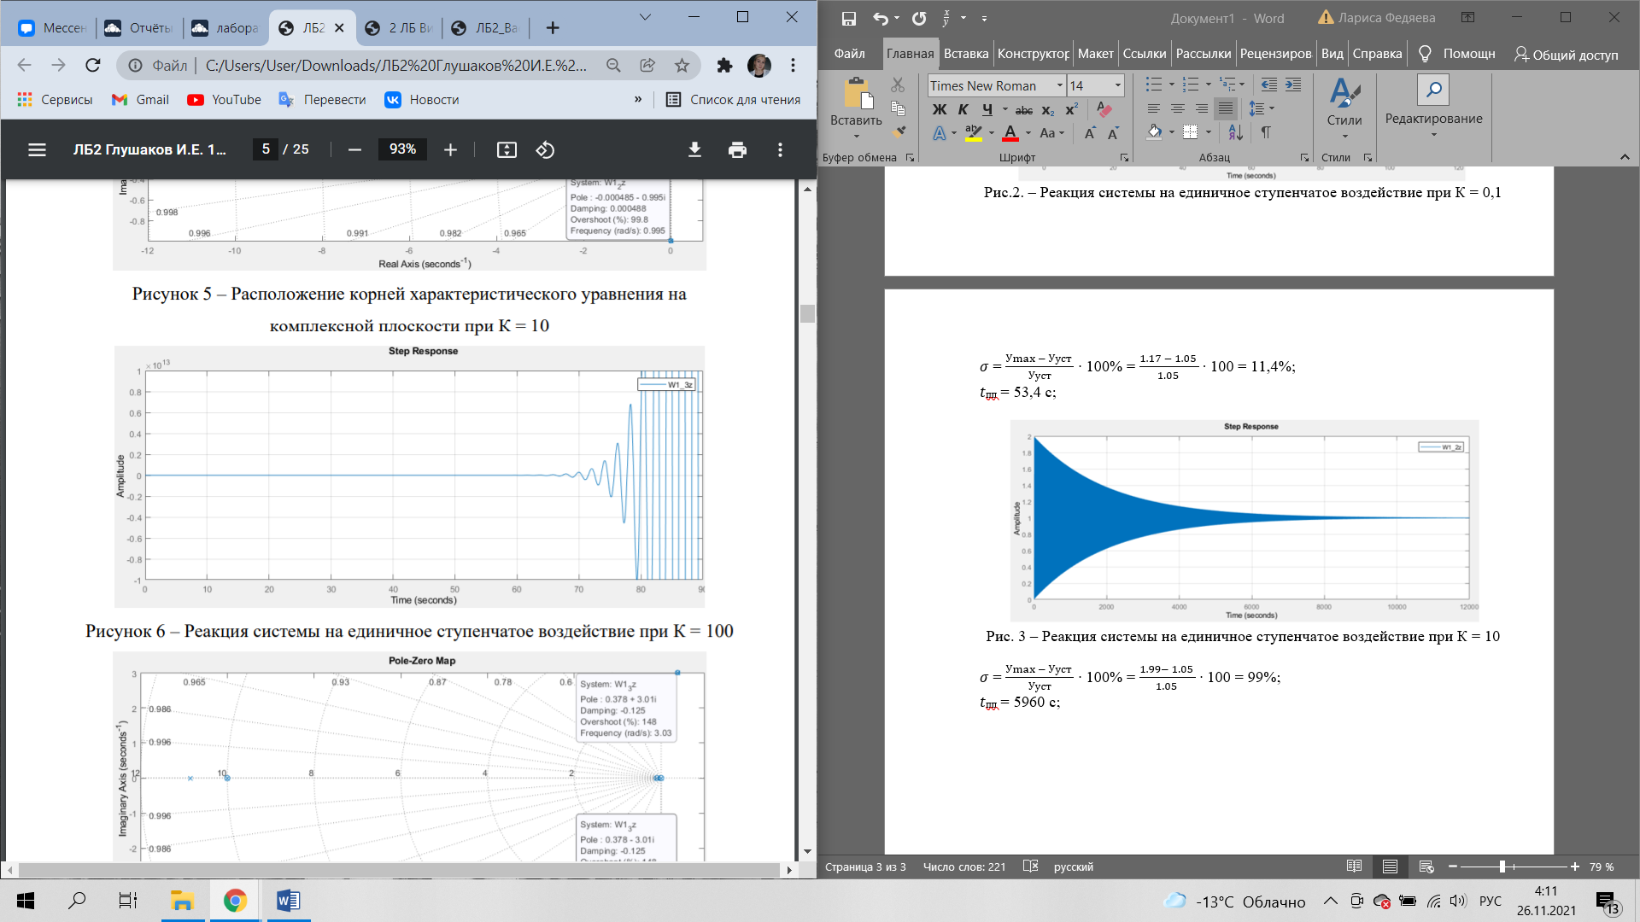Click Общий доступ share button

(1566, 55)
